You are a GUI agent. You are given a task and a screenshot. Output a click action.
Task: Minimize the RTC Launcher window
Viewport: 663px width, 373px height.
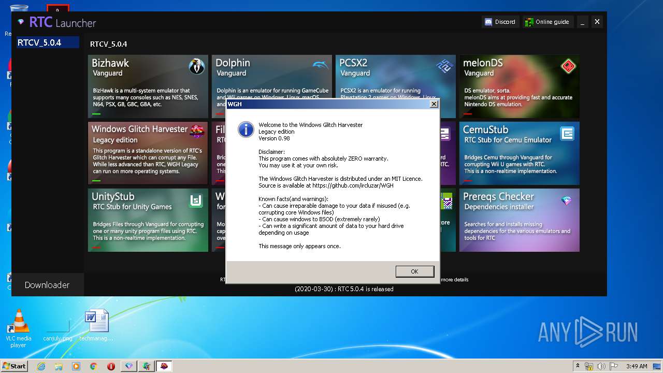583,22
